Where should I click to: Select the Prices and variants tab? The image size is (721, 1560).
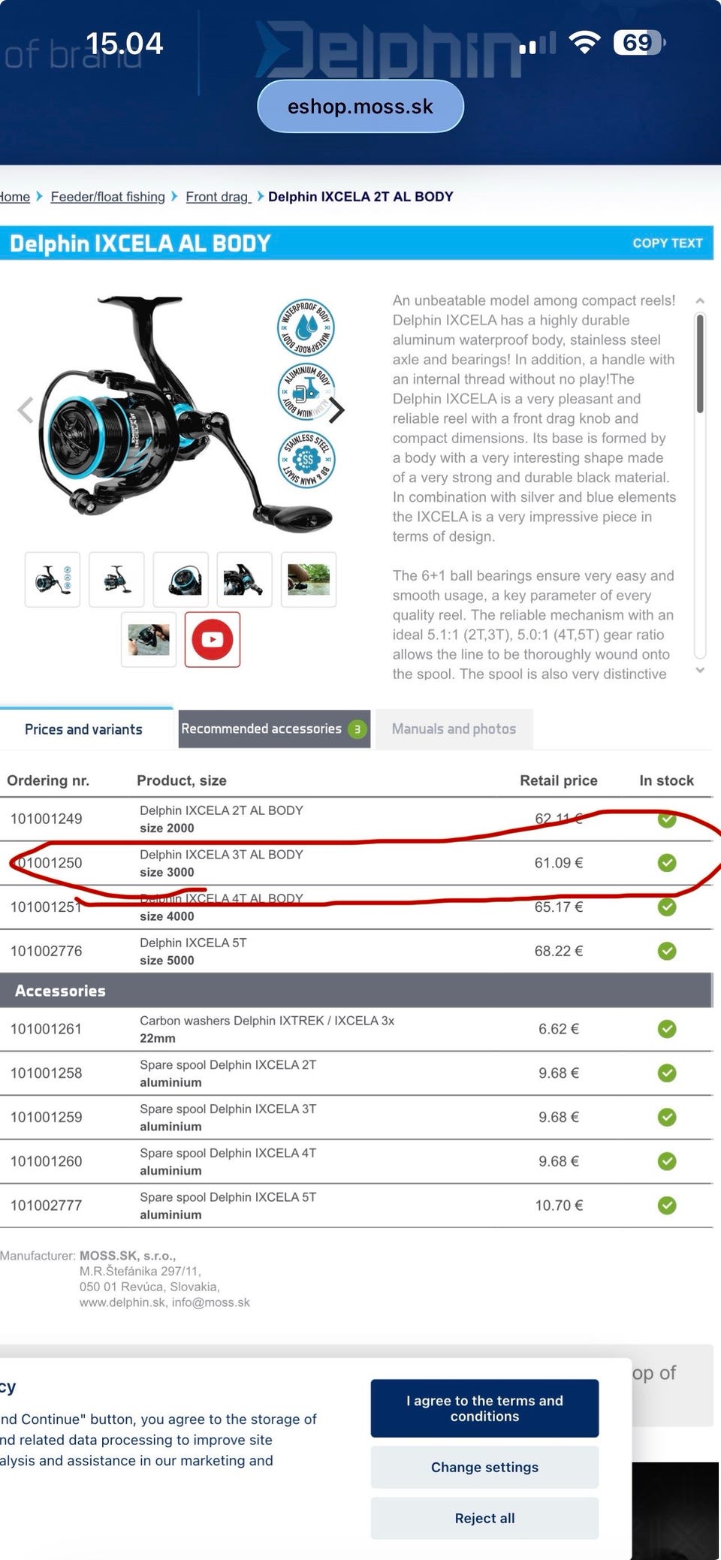83,729
